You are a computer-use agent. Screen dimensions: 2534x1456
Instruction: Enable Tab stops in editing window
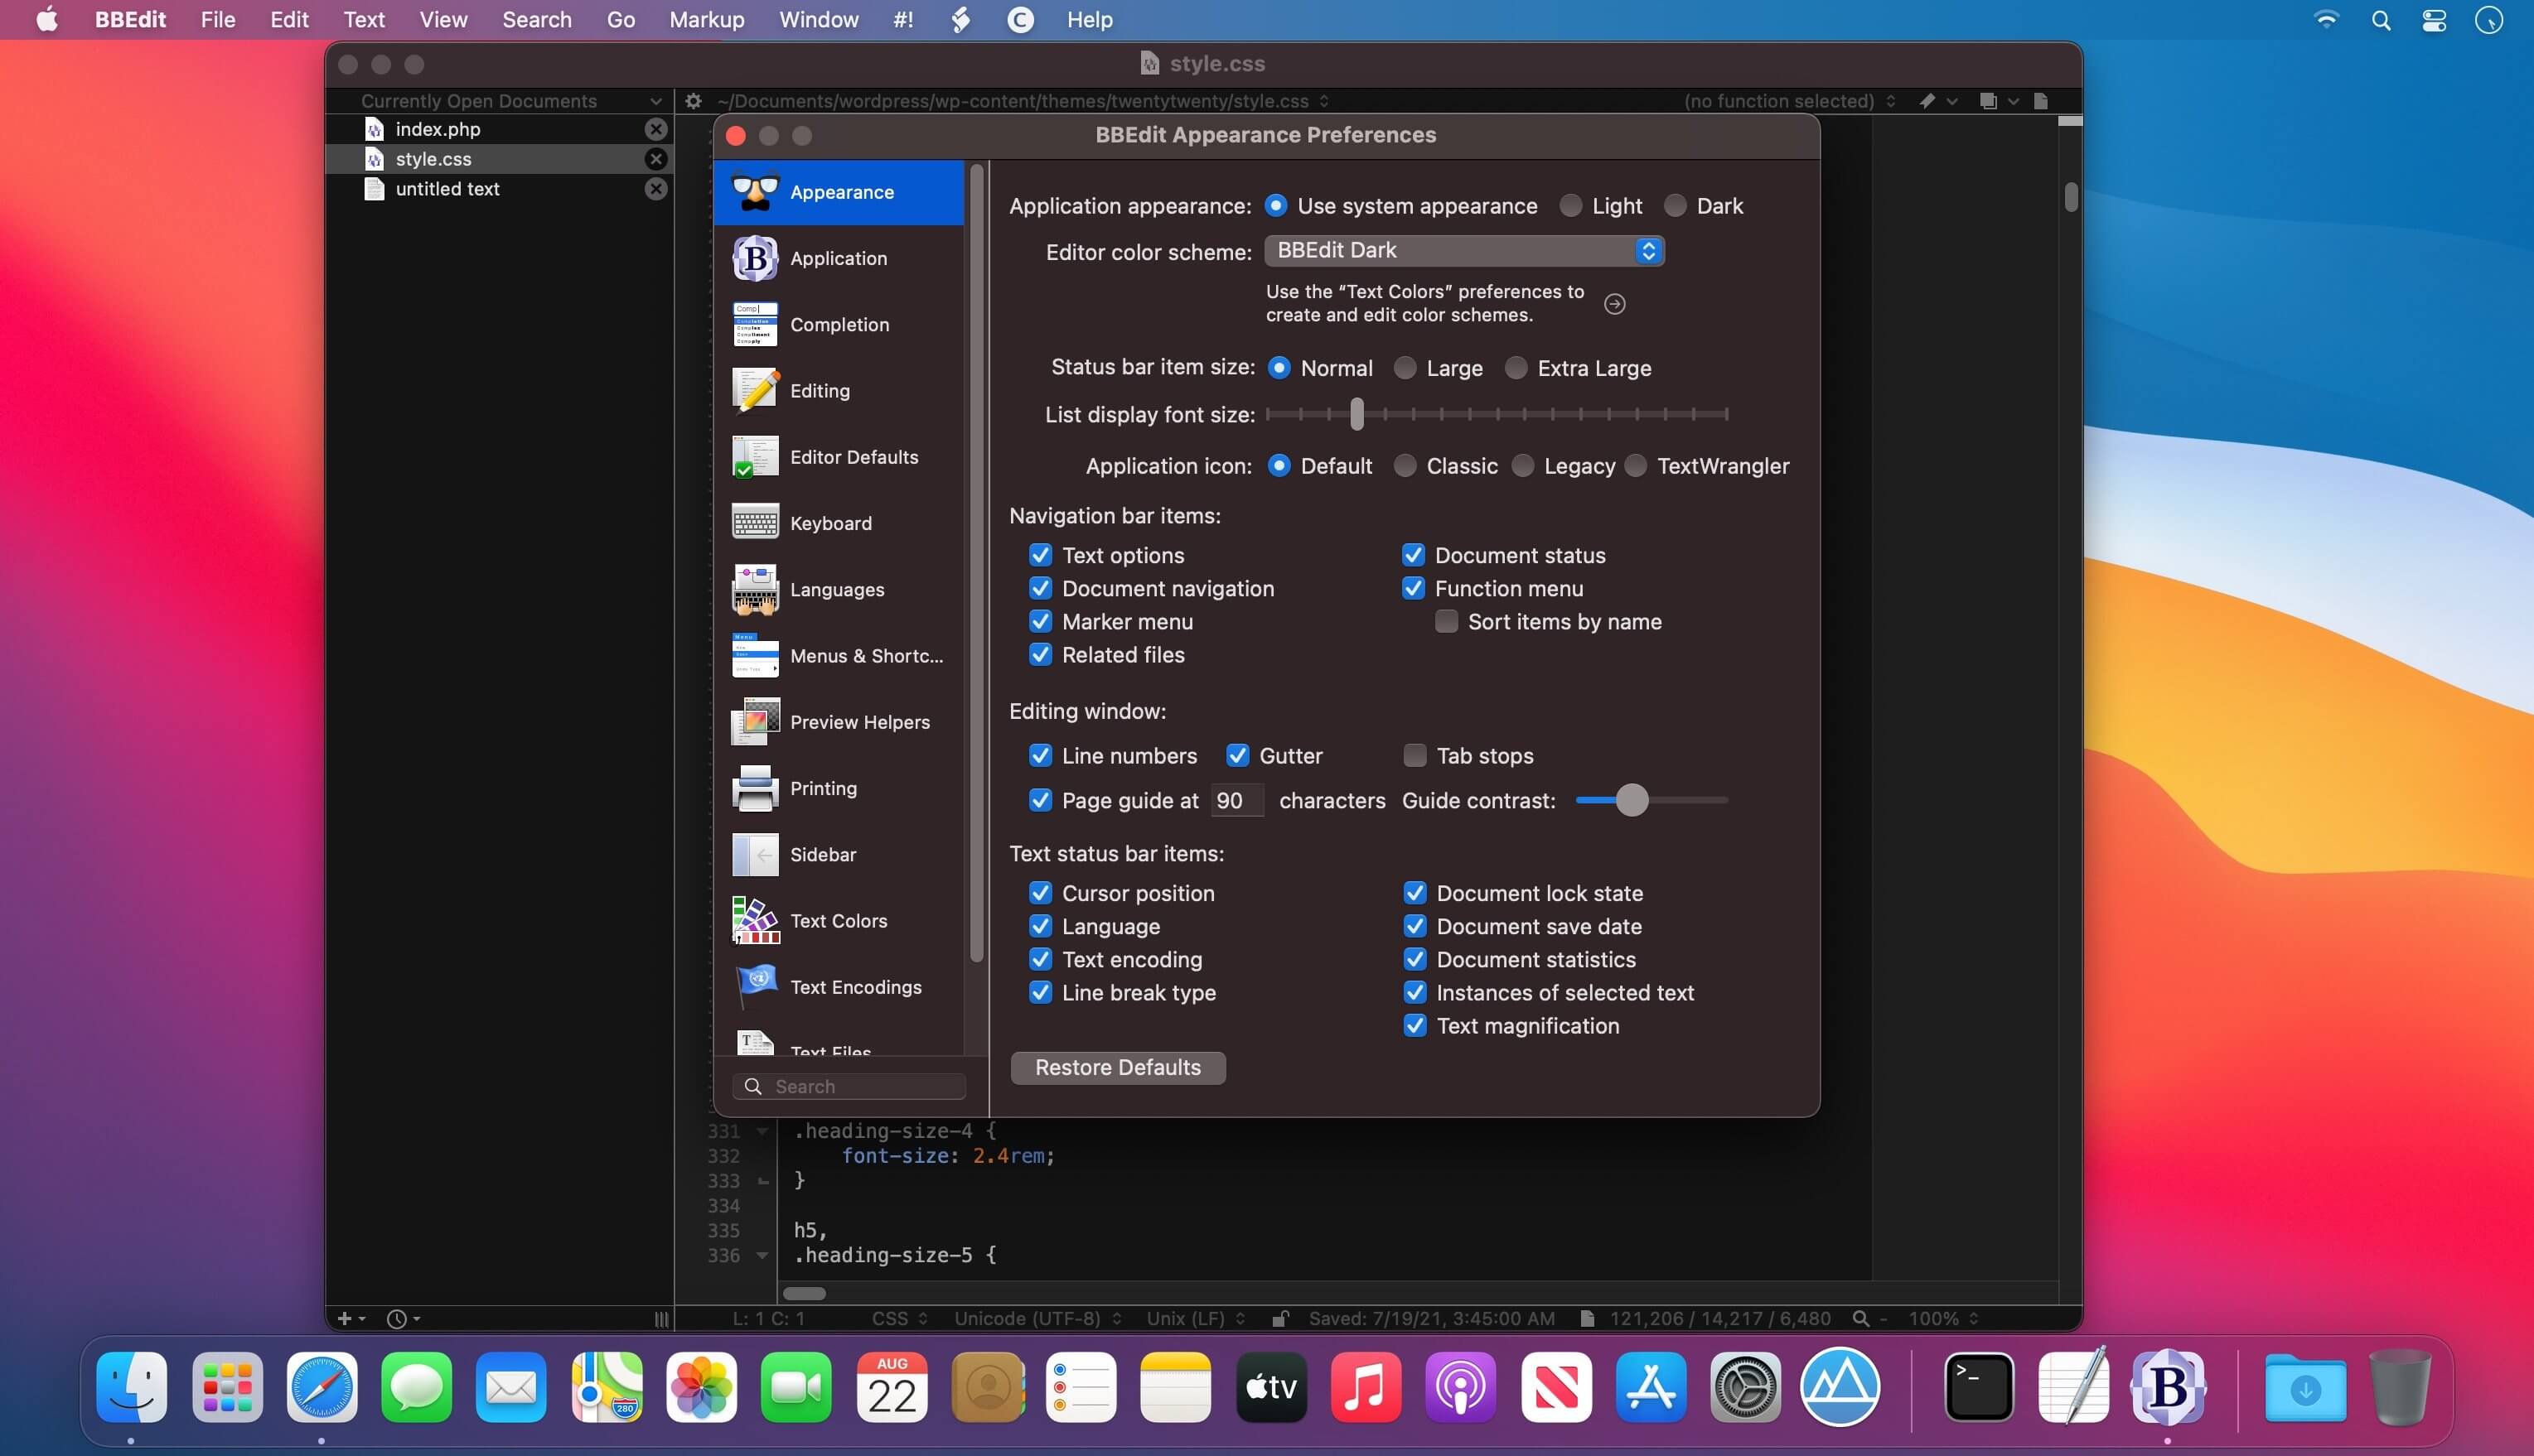click(x=1414, y=756)
